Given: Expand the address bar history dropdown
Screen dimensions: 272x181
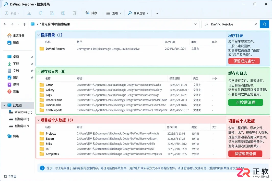Looking at the screenshot, I should click(195, 24).
